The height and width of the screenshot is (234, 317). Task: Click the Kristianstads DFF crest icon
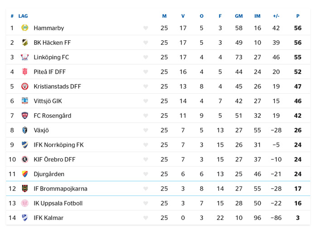pyautogui.click(x=24, y=86)
